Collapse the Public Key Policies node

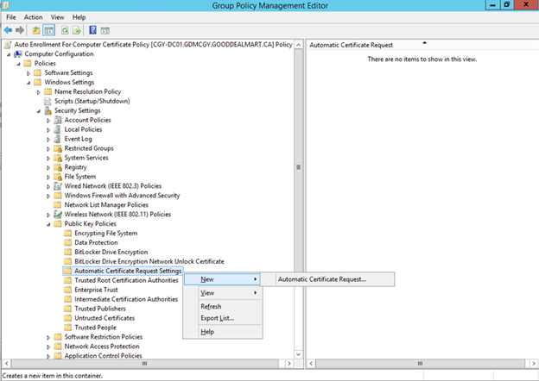click(x=48, y=223)
